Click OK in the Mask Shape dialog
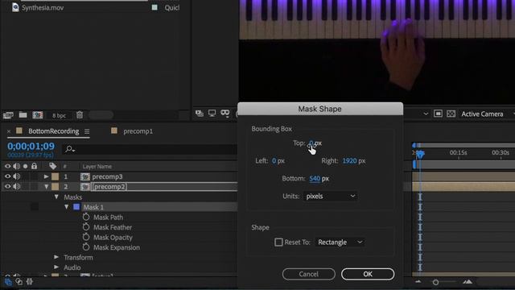The width and height of the screenshot is (515, 290). click(x=368, y=274)
